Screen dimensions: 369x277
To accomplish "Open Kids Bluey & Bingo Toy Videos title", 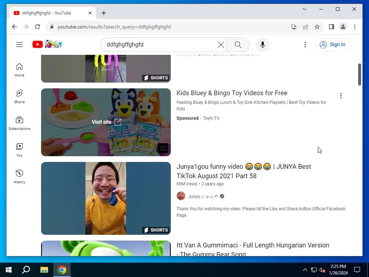I will [x=232, y=93].
